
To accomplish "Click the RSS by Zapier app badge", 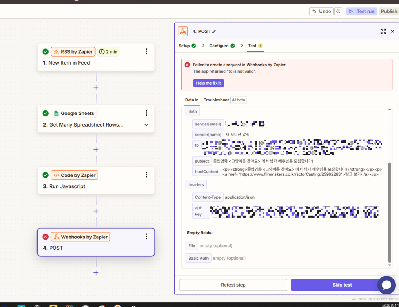I will (73, 52).
